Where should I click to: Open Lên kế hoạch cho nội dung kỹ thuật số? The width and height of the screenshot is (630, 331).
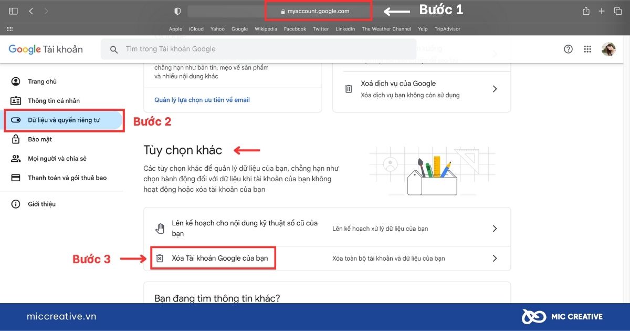coord(327,229)
